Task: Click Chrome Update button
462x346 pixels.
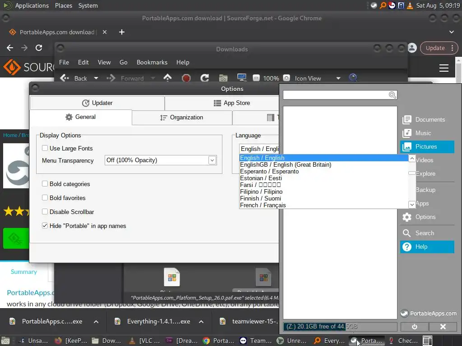Action: click(439, 48)
